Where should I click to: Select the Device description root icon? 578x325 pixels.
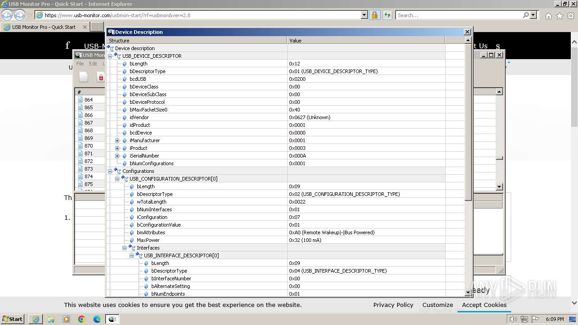pyautogui.click(x=111, y=48)
